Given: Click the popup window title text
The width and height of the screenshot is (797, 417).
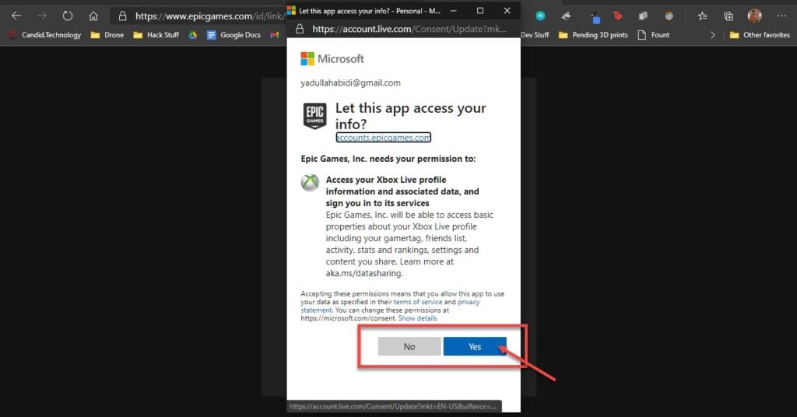Looking at the screenshot, I should (x=370, y=11).
